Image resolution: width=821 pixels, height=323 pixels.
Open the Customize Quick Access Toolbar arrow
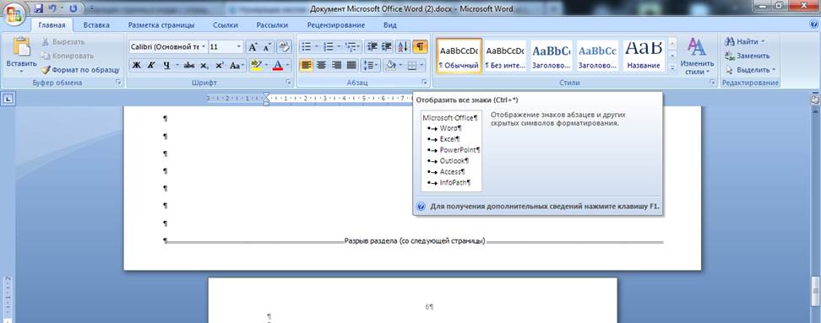pyautogui.click(x=91, y=9)
